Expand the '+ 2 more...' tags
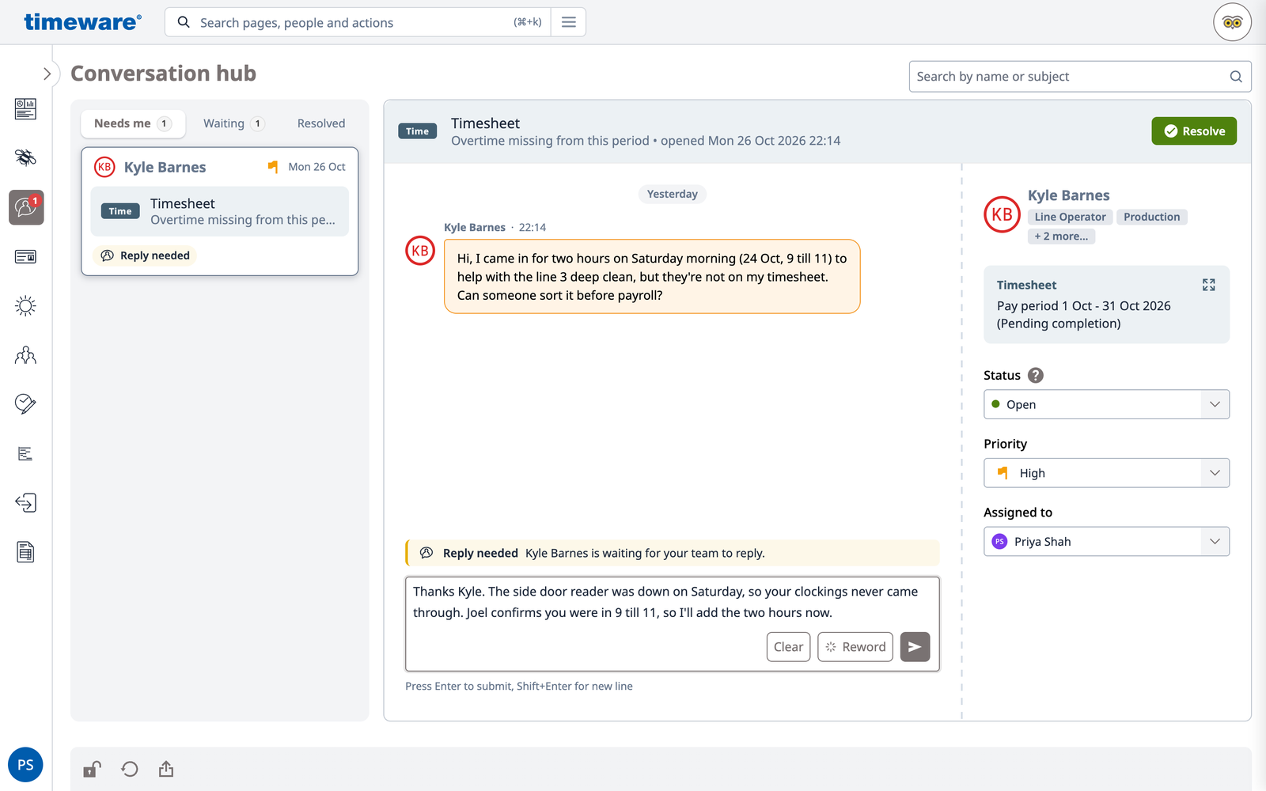The height and width of the screenshot is (791, 1266). 1061,237
